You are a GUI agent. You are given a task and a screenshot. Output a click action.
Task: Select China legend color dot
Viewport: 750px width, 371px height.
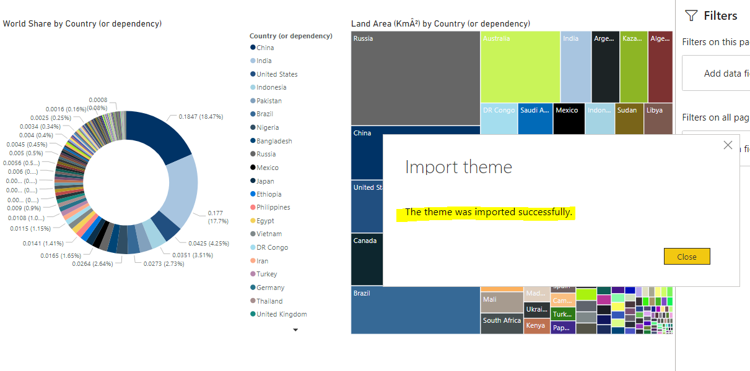pos(253,48)
